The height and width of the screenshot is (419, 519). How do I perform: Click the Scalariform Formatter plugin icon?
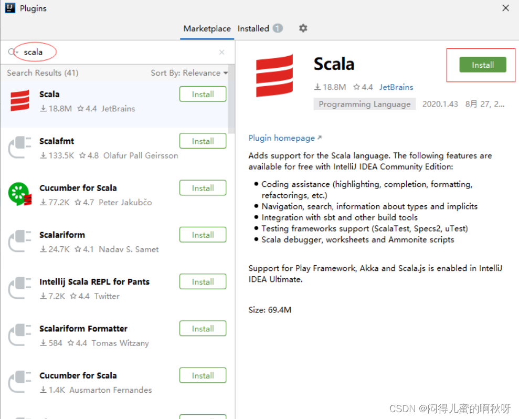[20, 335]
